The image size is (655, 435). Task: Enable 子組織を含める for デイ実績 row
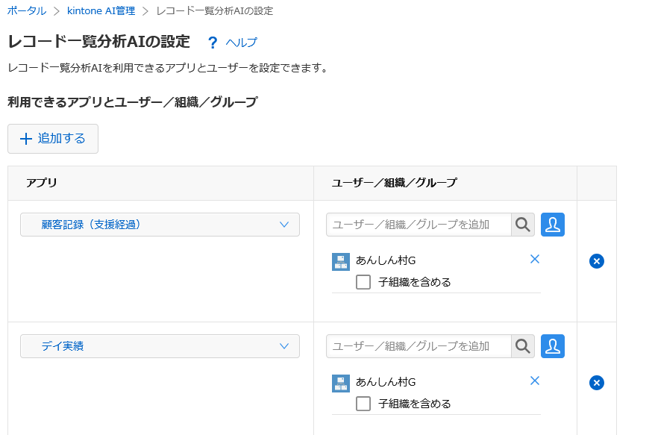point(363,404)
